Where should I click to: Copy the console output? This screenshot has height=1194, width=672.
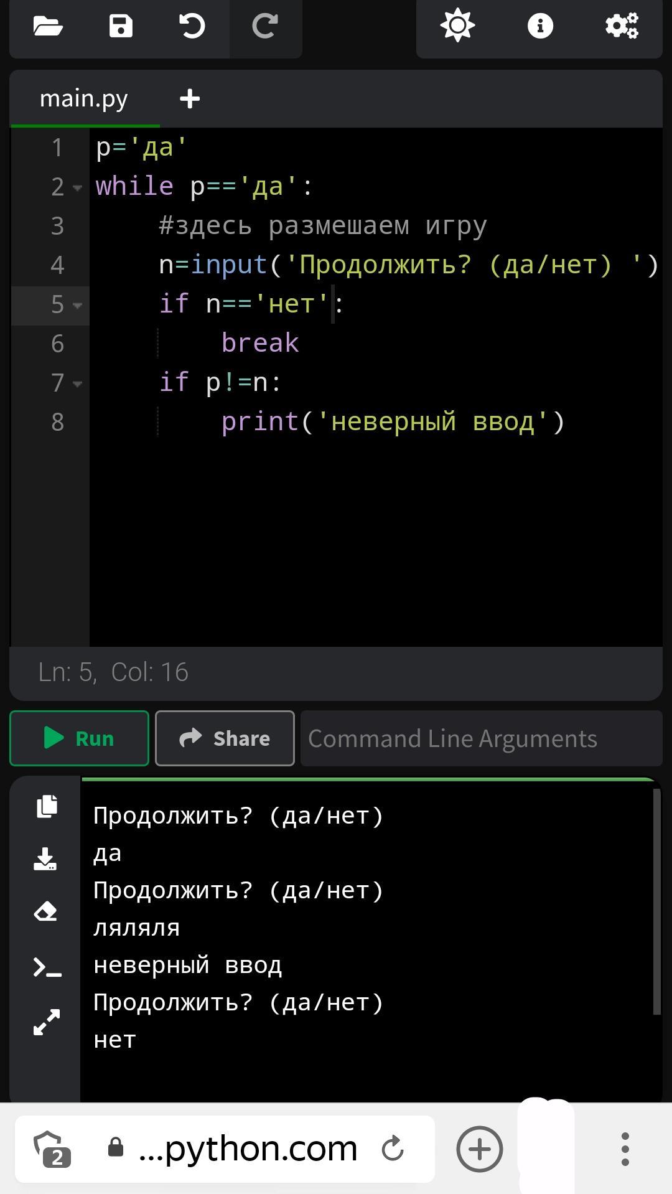pyautogui.click(x=47, y=806)
